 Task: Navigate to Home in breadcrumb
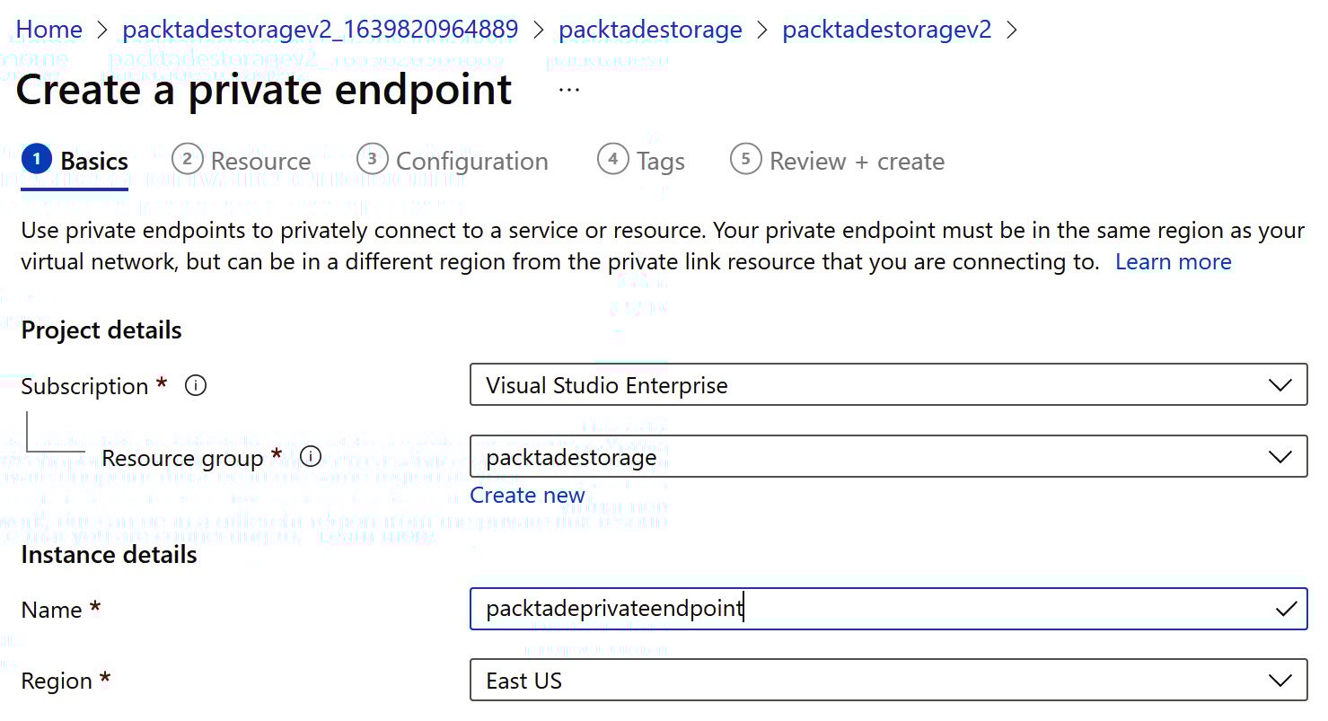49,30
